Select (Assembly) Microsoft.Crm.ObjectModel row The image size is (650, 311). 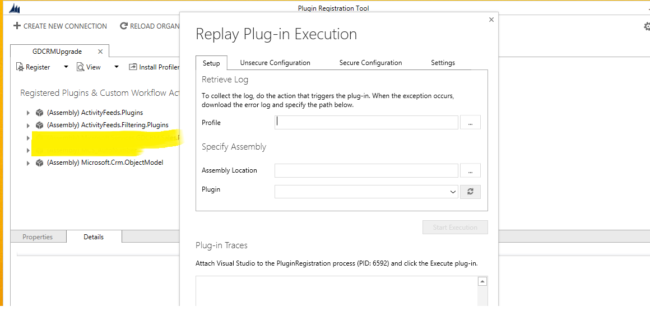[x=105, y=163]
